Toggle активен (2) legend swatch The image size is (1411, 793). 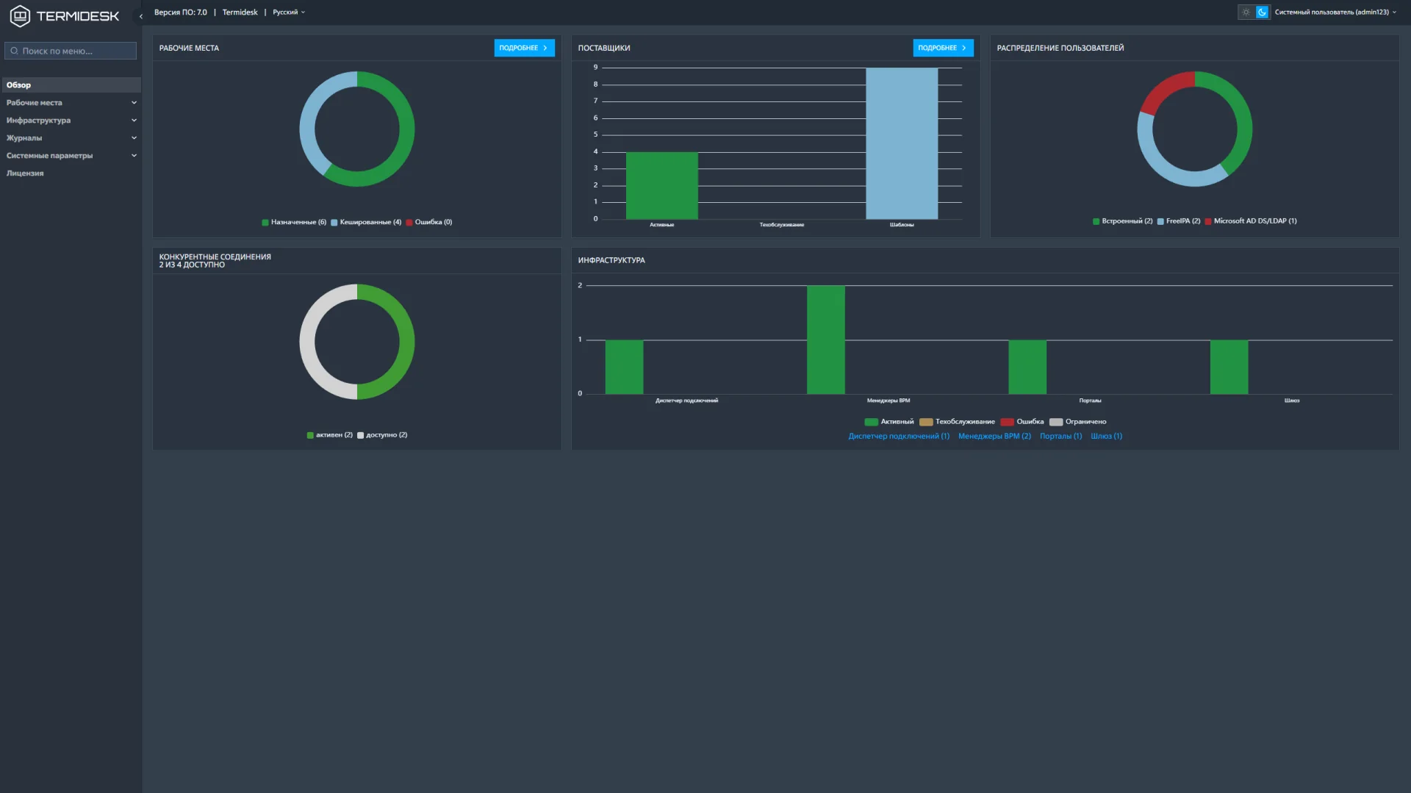pos(310,435)
